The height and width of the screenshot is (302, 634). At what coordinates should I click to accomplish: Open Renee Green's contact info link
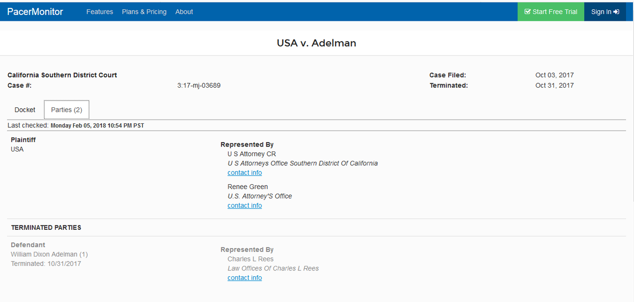click(x=245, y=205)
